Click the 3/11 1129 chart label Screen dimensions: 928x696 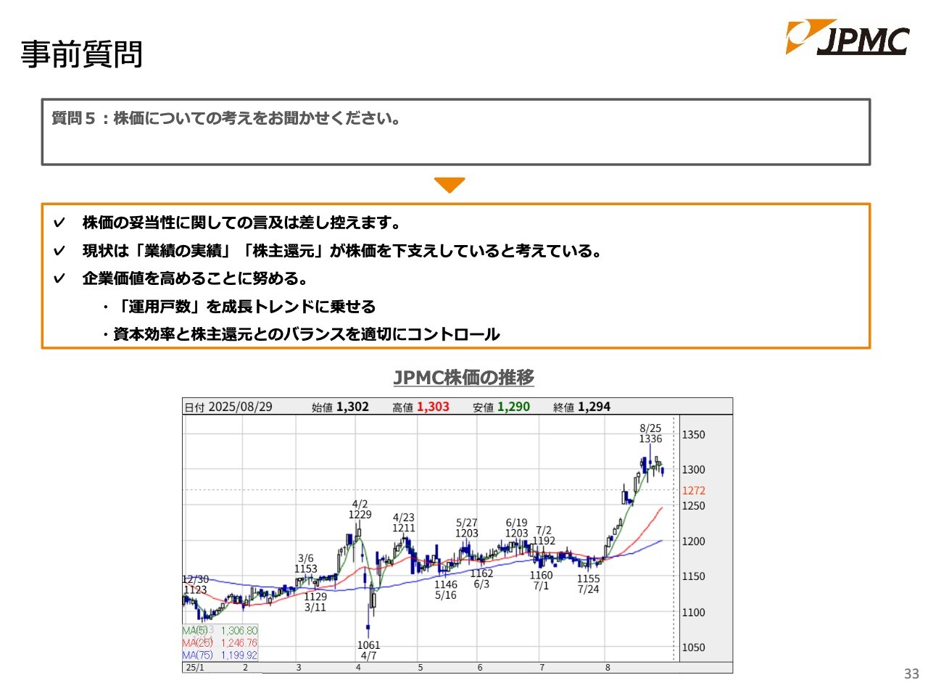(315, 602)
